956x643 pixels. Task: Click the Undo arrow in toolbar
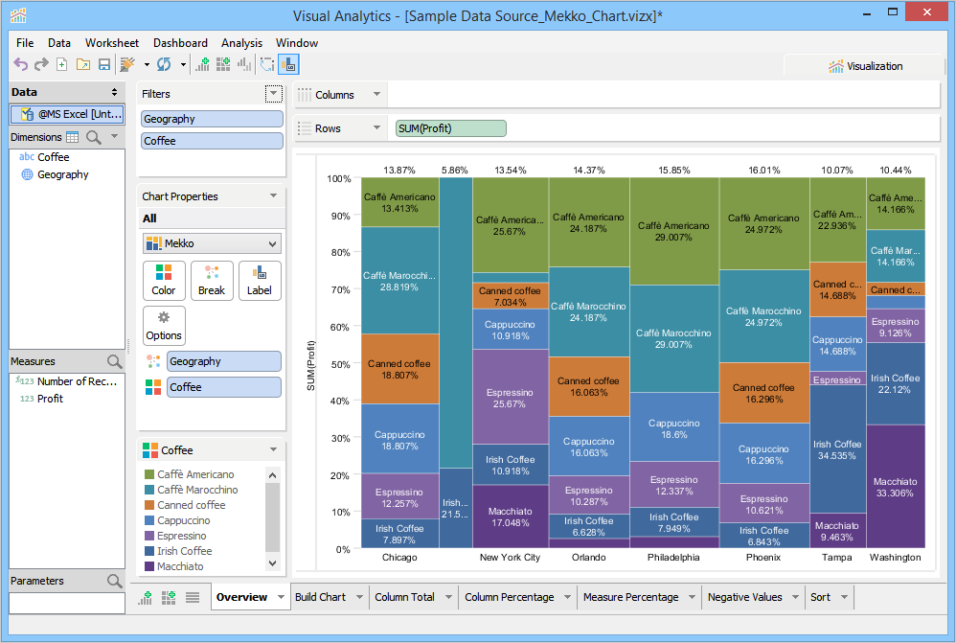[x=20, y=64]
